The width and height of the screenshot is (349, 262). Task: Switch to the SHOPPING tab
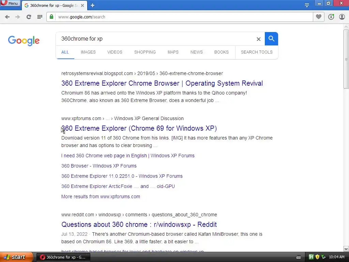tap(145, 52)
